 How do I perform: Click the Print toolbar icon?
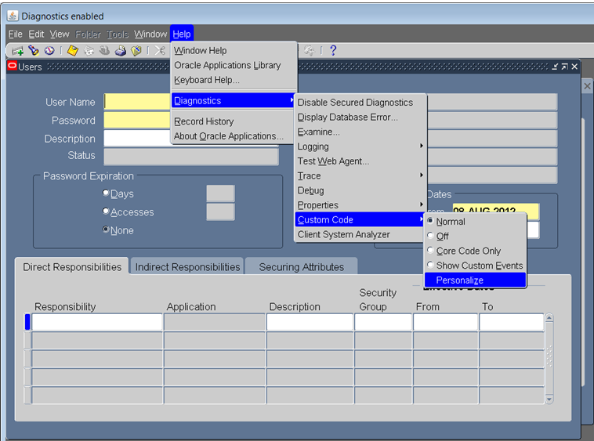[x=121, y=50]
